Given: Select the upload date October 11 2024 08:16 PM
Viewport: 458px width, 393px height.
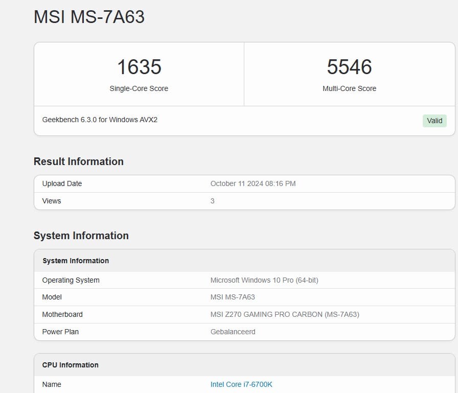Looking at the screenshot, I should [x=253, y=183].
